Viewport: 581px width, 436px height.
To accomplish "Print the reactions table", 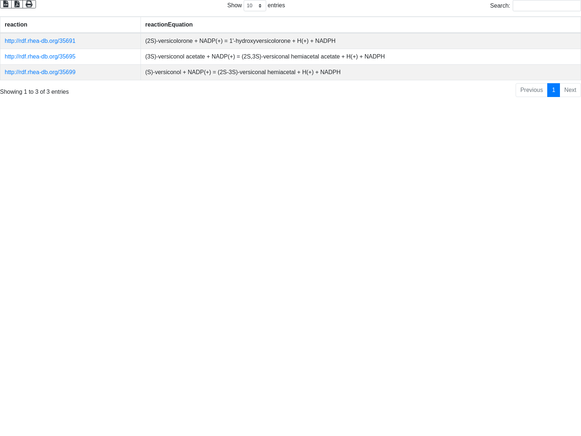I will click(29, 4).
